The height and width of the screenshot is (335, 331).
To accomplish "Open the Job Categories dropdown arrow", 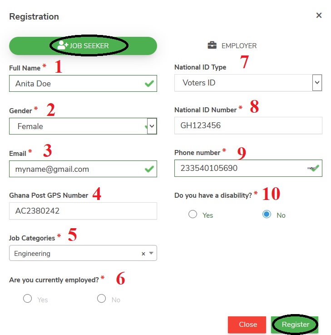I will pyautogui.click(x=151, y=254).
